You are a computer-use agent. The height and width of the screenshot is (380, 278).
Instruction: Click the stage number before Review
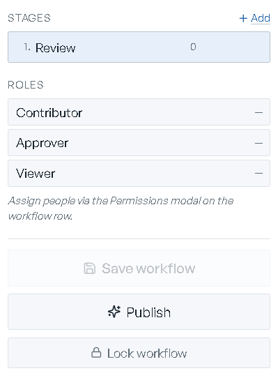(27, 47)
